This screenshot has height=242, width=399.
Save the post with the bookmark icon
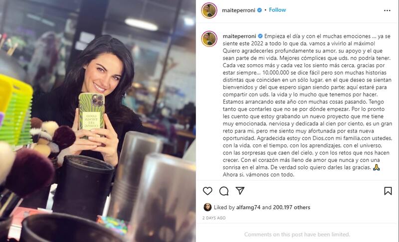[x=388, y=191]
